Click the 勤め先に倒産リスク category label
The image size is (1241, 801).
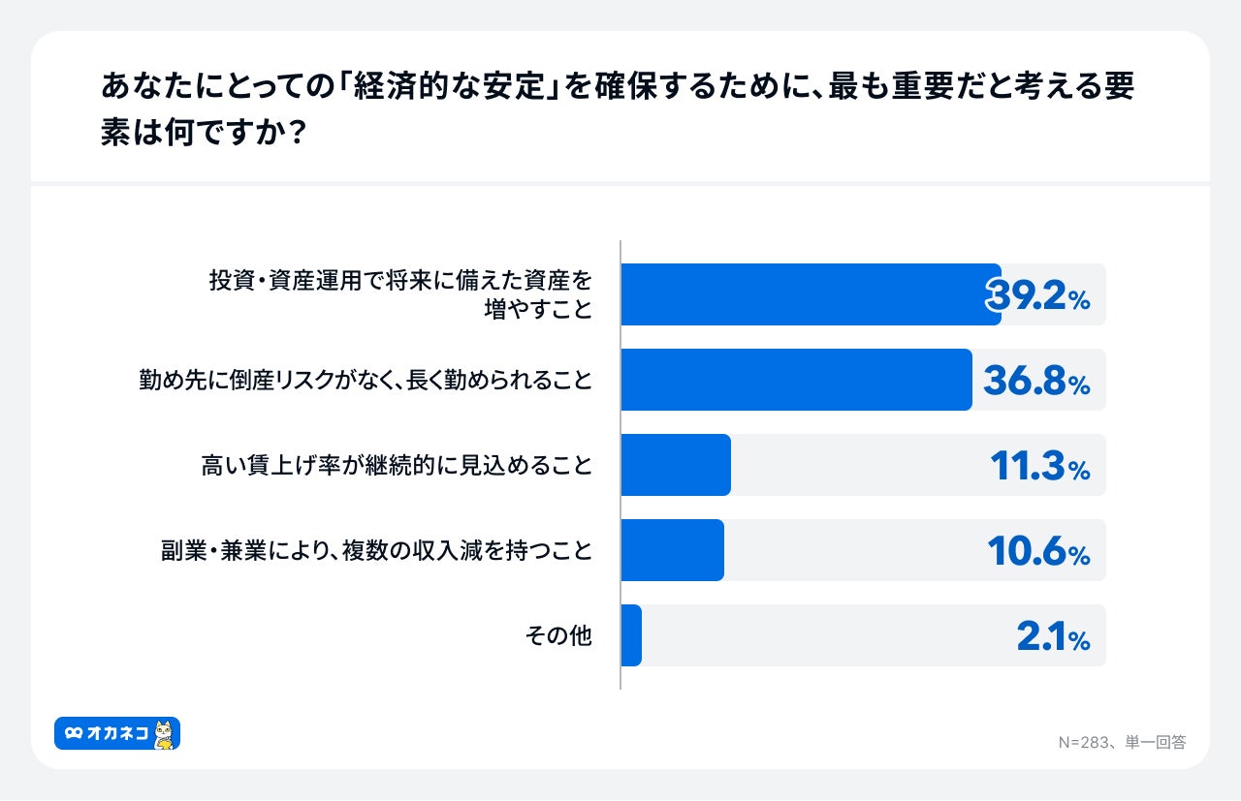[x=366, y=380]
